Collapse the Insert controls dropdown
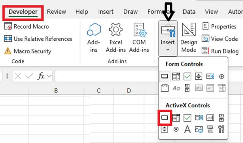The image size is (243, 143). click(x=168, y=38)
